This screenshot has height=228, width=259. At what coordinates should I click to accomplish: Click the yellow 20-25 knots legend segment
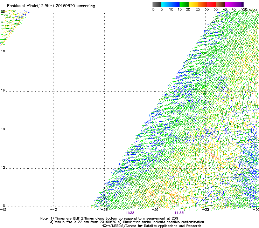(193, 4)
